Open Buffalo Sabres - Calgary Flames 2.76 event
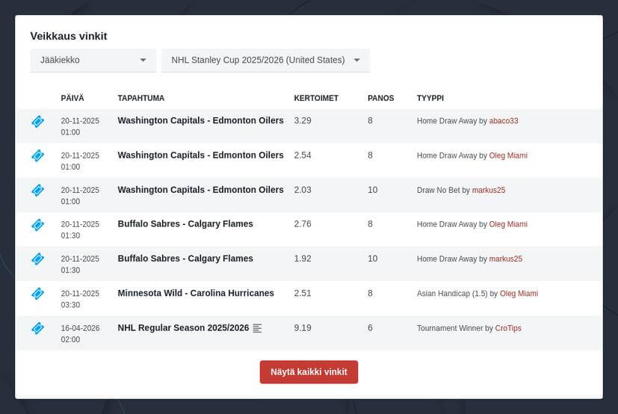Viewport: 618px width, 414px height. [185, 223]
